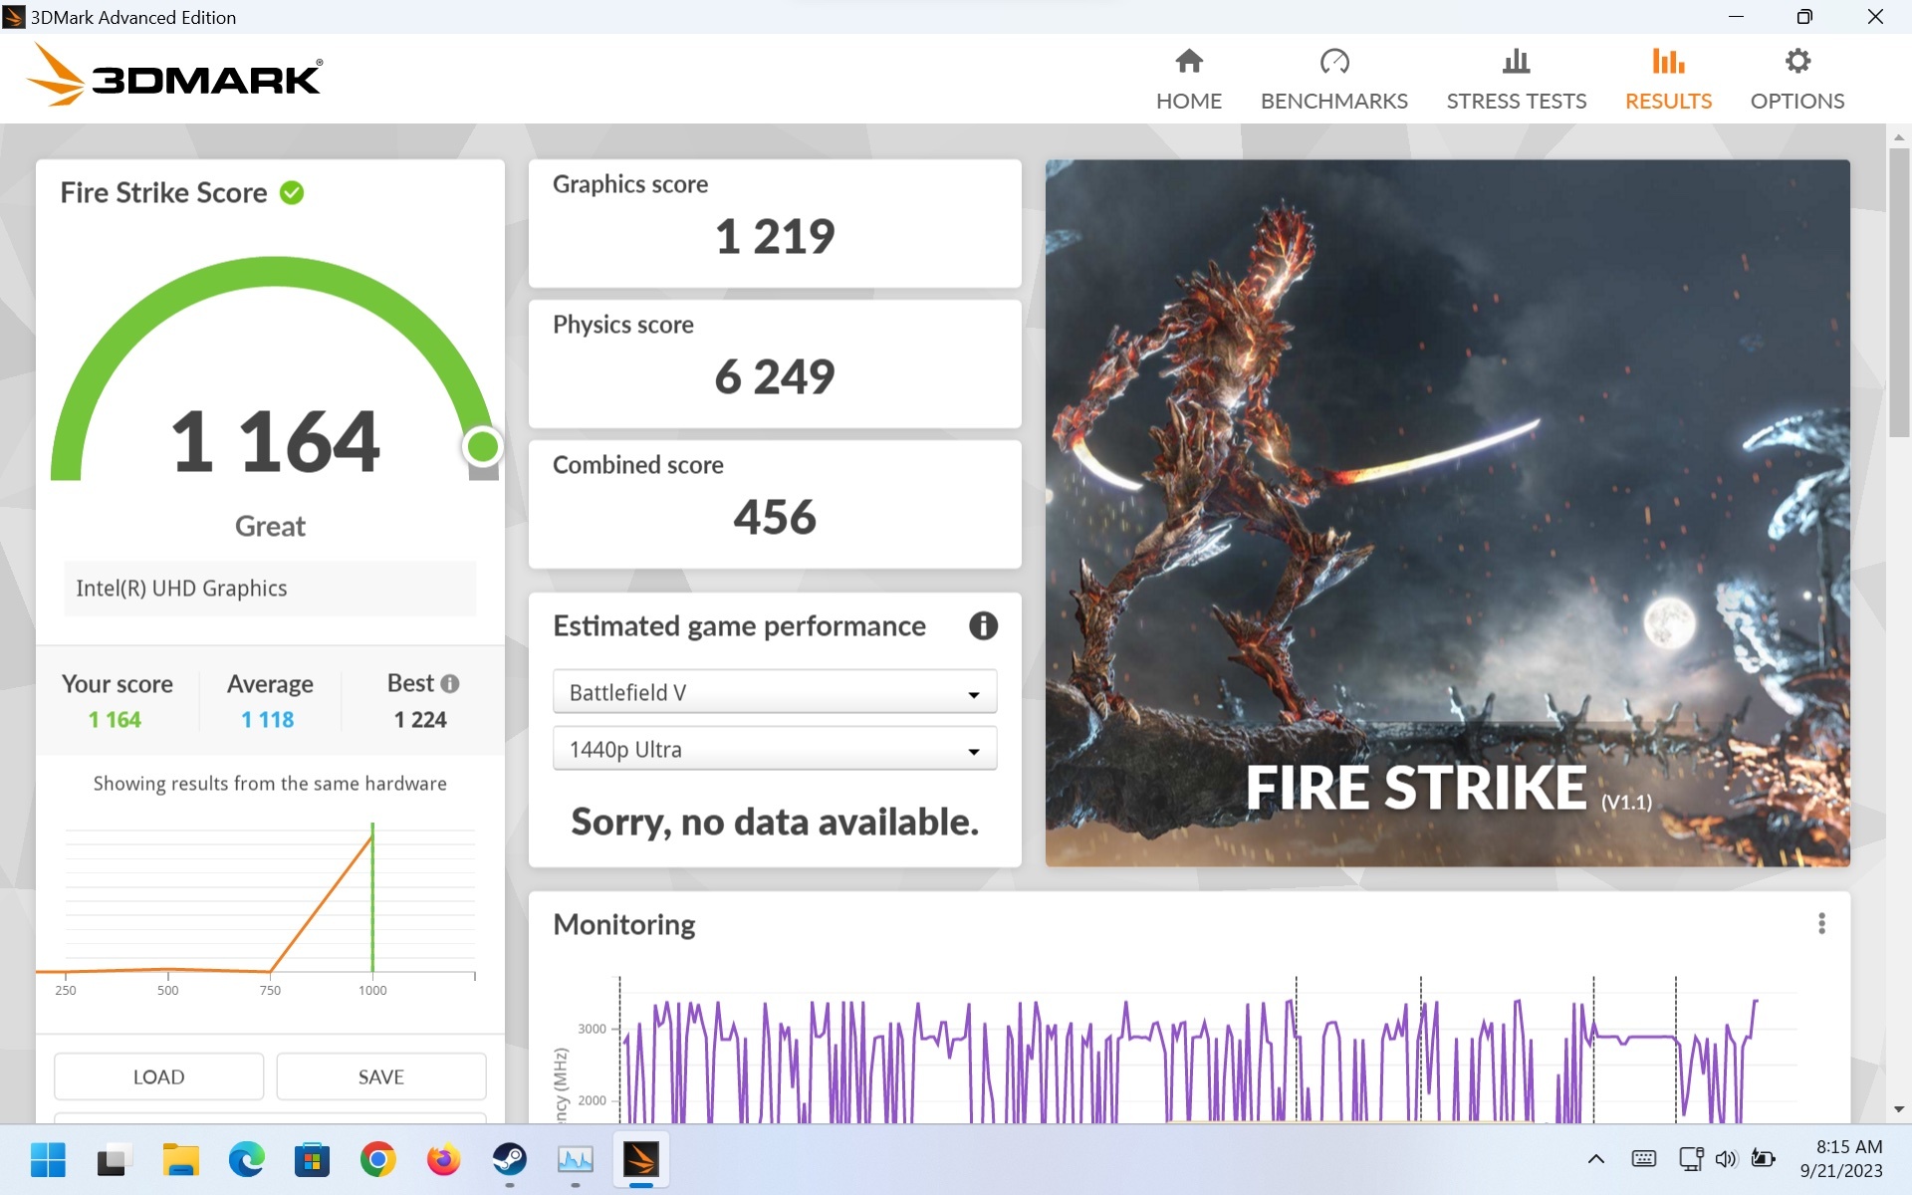The image size is (1912, 1195).
Task: Open the Monitoring three-dot menu
Action: (x=1821, y=924)
